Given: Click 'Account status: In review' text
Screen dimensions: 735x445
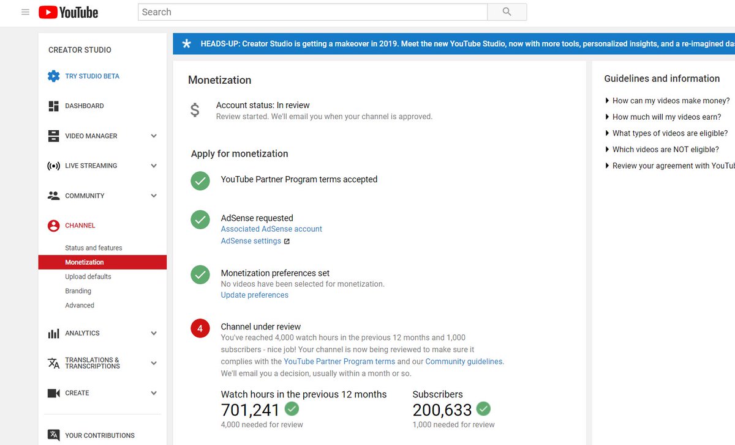Looking at the screenshot, I should (x=263, y=105).
